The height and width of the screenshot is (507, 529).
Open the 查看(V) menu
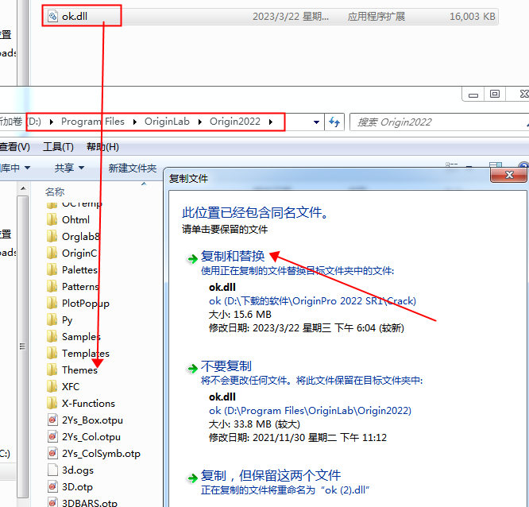click(14, 147)
